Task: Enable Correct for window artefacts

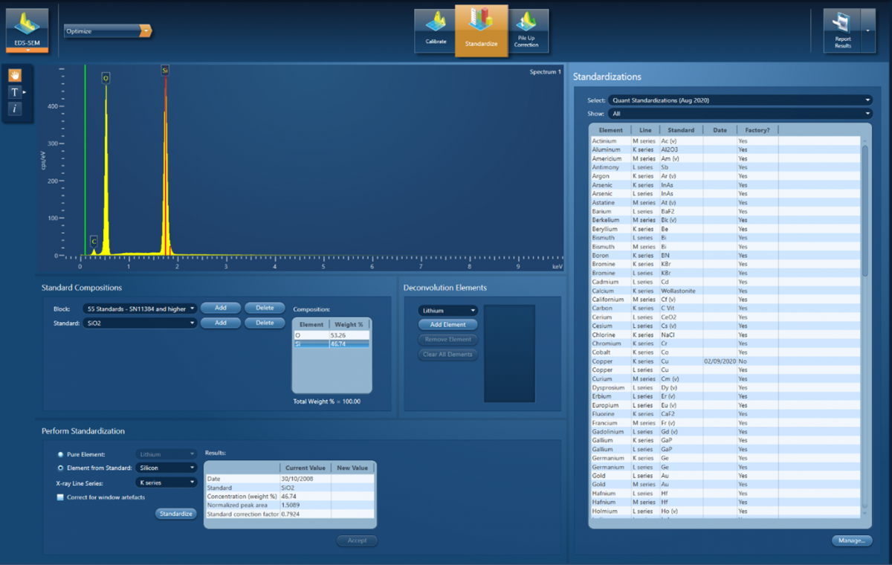Action: click(x=60, y=497)
